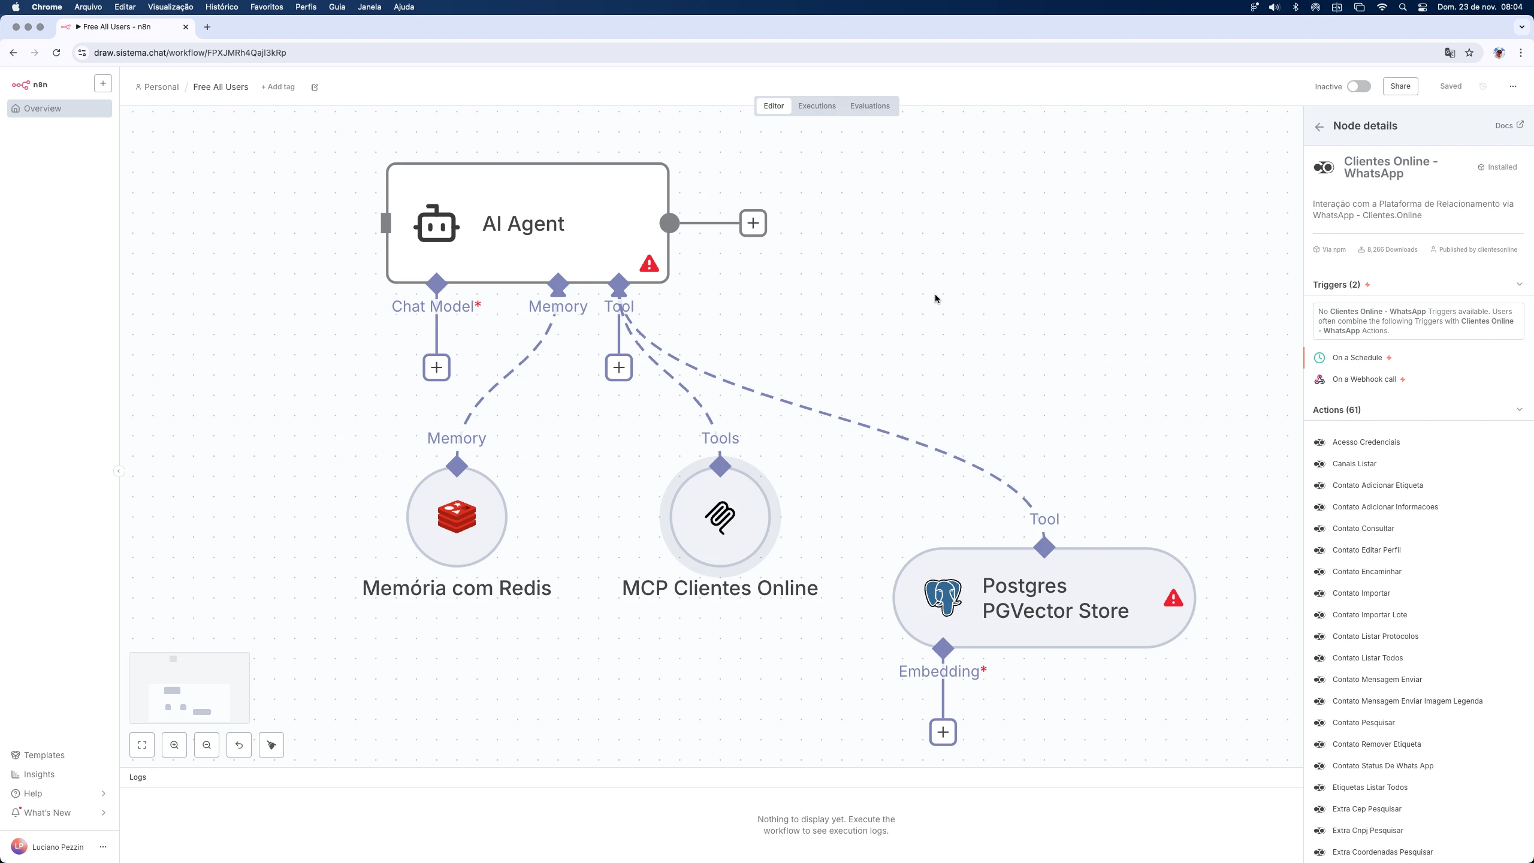Open the Memória com Redis node
The height and width of the screenshot is (863, 1534).
pyautogui.click(x=457, y=517)
